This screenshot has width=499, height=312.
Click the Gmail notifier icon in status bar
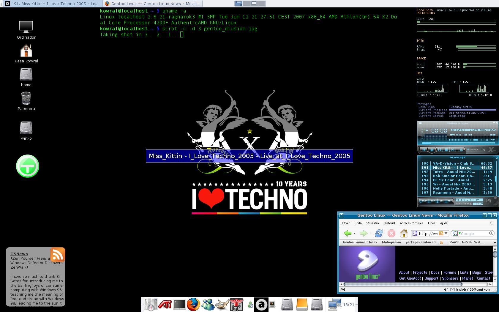[452, 289]
